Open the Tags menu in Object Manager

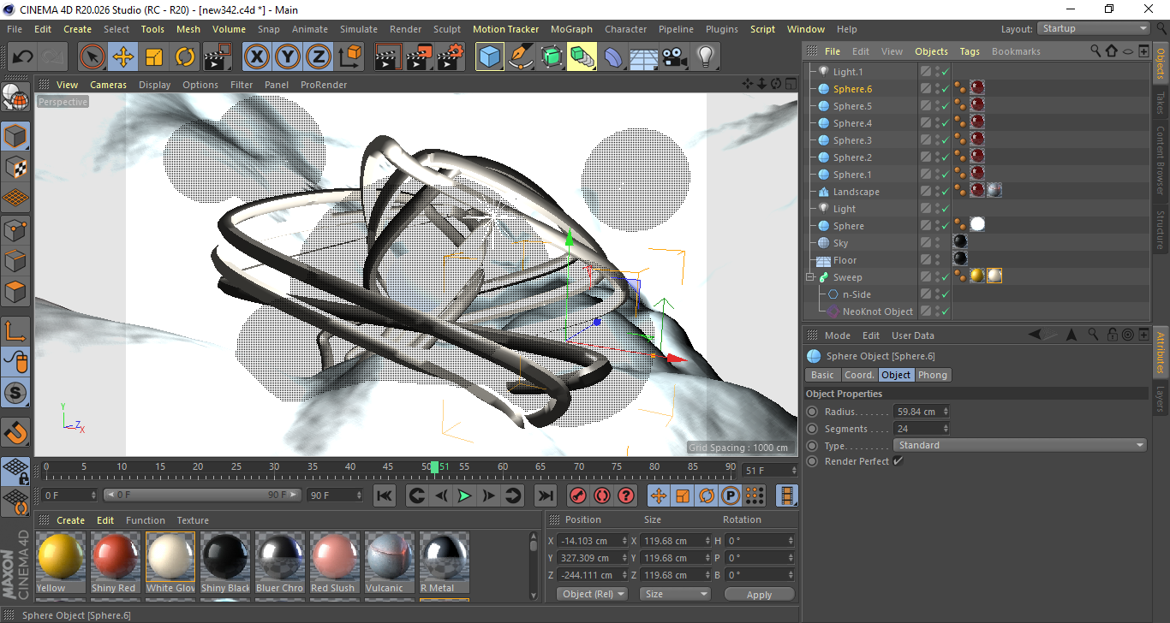pos(970,51)
